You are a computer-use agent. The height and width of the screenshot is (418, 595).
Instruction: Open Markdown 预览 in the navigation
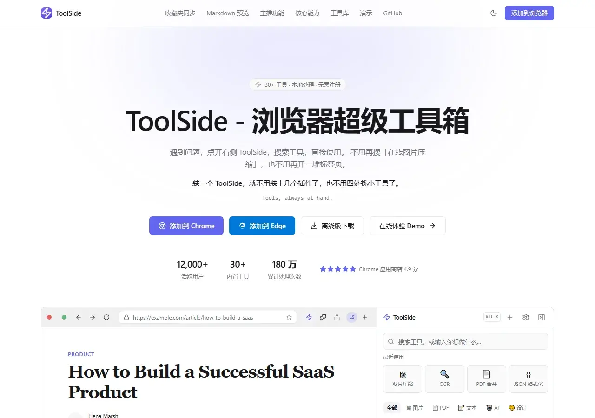[x=228, y=13]
